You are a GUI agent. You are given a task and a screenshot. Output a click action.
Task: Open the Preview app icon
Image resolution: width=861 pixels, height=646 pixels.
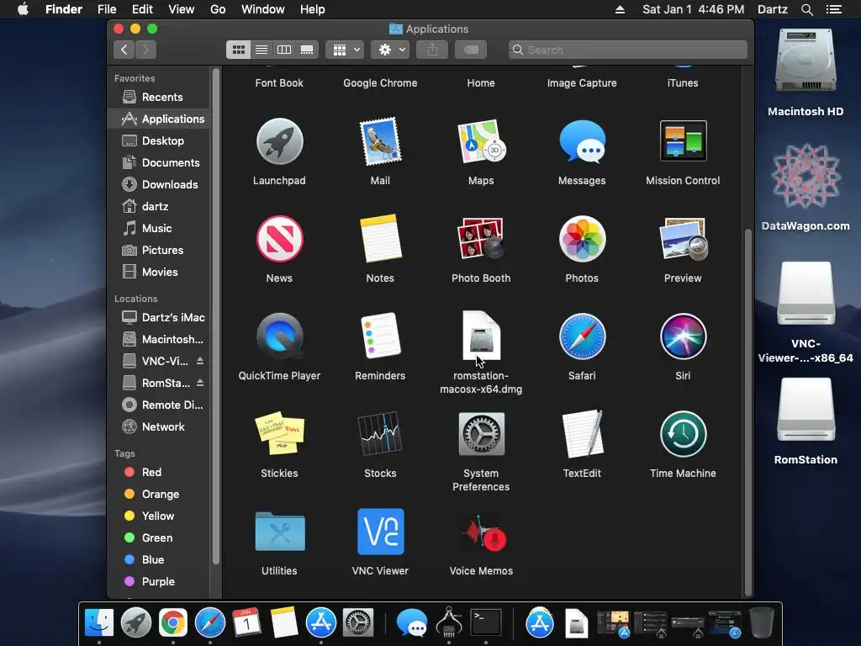[x=683, y=239]
